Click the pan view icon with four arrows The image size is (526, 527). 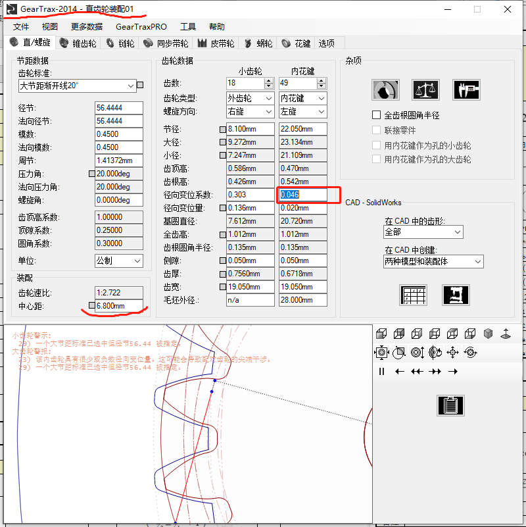click(453, 353)
